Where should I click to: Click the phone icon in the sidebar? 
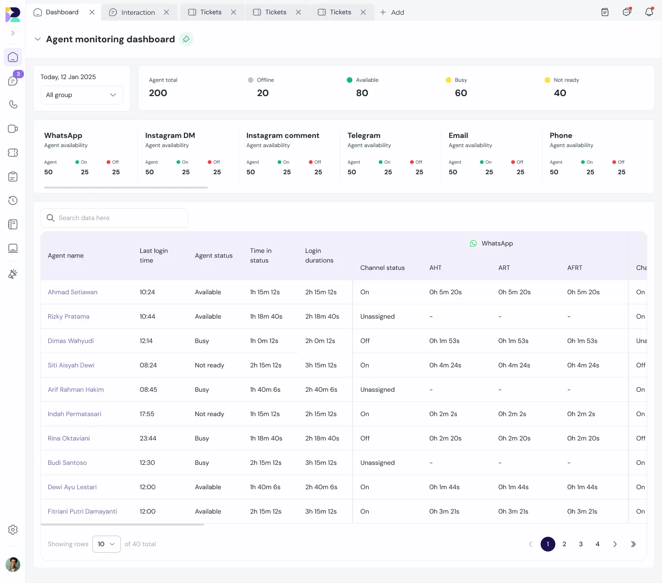coord(13,105)
